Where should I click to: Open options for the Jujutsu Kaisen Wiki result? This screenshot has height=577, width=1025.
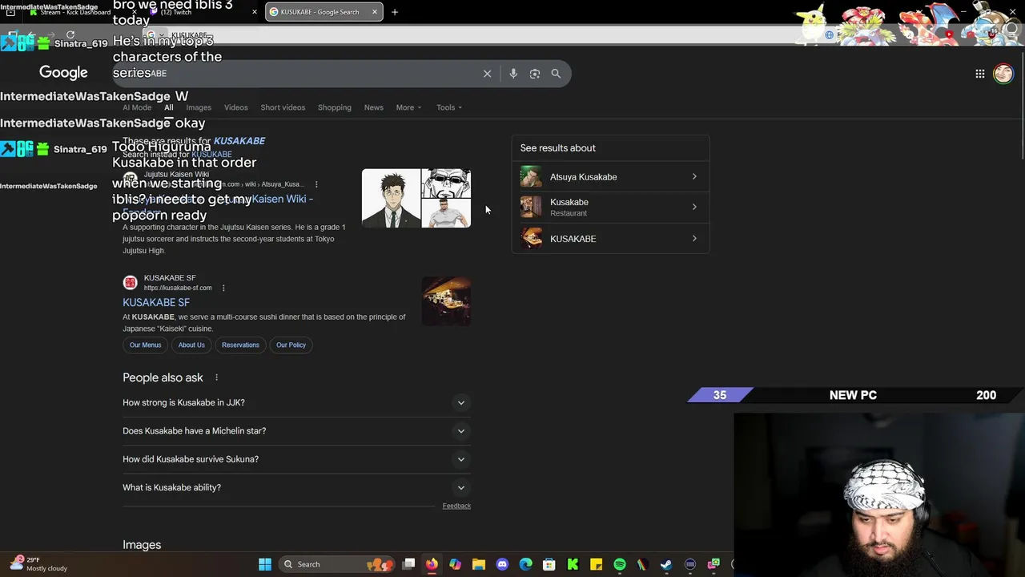pos(316,184)
